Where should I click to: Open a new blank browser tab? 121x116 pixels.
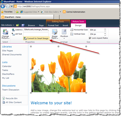click(57, 17)
